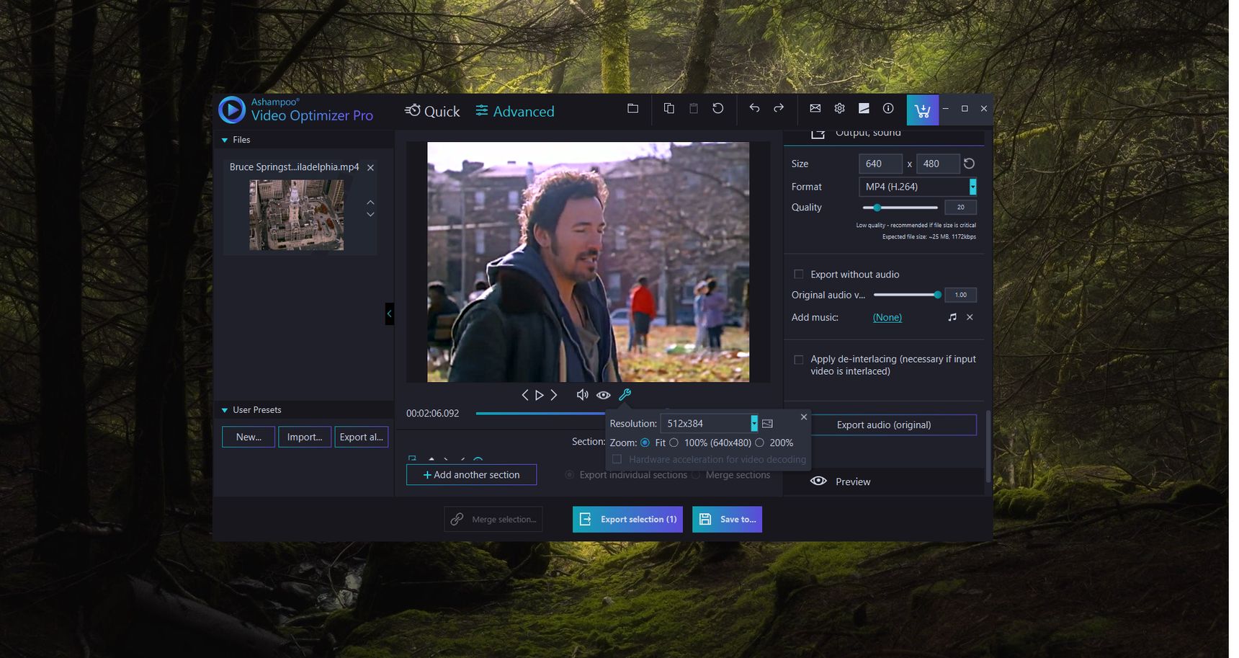Close the resolution settings popup
The width and height of the screenshot is (1239, 658).
(x=804, y=417)
